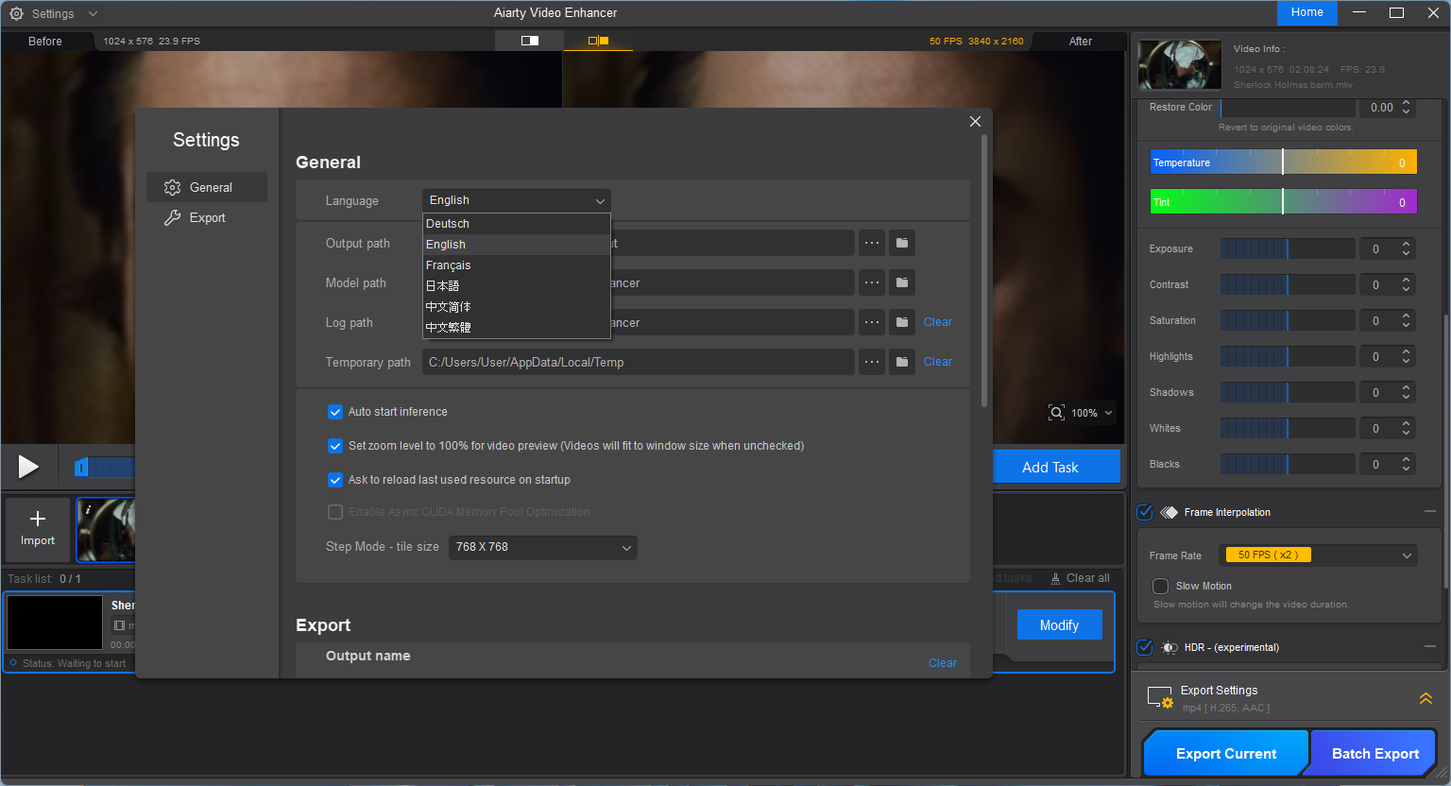Adjust the Temperature color slider

click(1282, 162)
